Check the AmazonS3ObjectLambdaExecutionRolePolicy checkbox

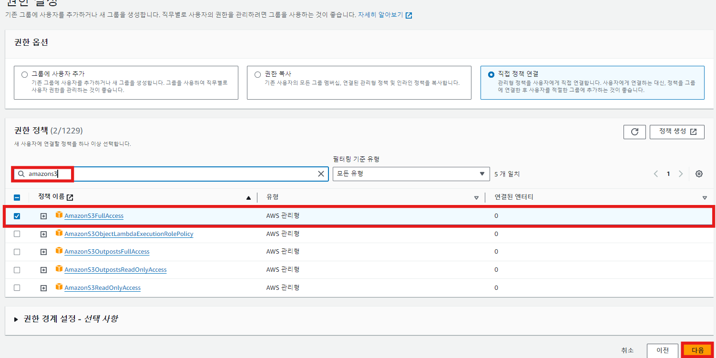tap(17, 234)
